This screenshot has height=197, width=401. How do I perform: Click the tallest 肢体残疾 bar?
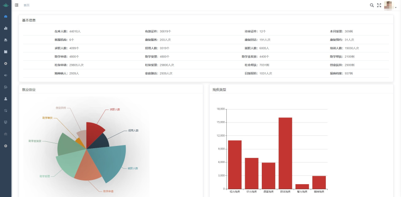[x=285, y=153]
